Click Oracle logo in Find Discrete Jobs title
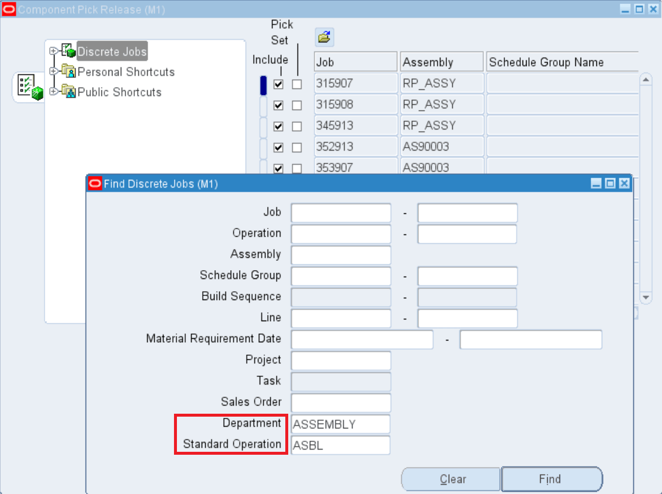Image resolution: width=662 pixels, height=494 pixels. 95,183
